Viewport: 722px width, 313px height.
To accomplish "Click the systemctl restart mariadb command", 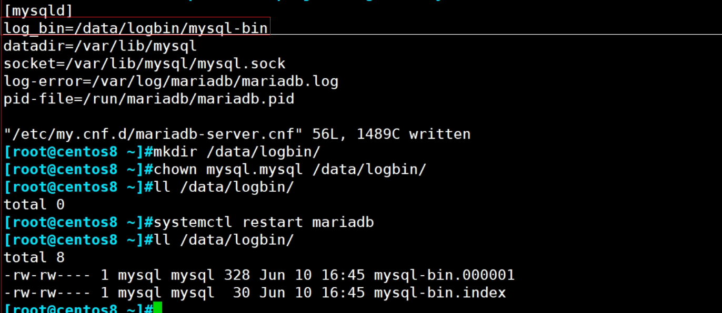I will tap(263, 223).
